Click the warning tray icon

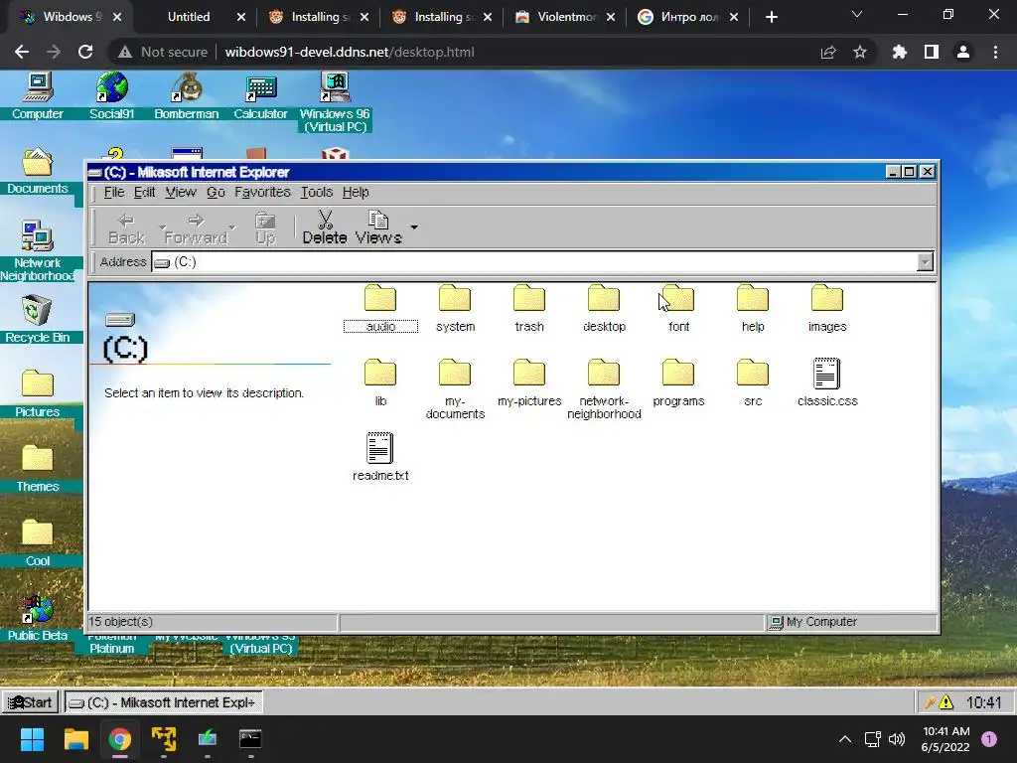pos(946,702)
